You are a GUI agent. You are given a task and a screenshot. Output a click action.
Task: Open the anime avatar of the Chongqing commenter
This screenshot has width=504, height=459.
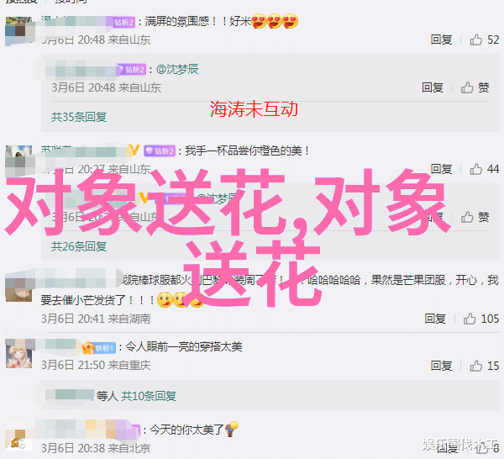(x=18, y=353)
